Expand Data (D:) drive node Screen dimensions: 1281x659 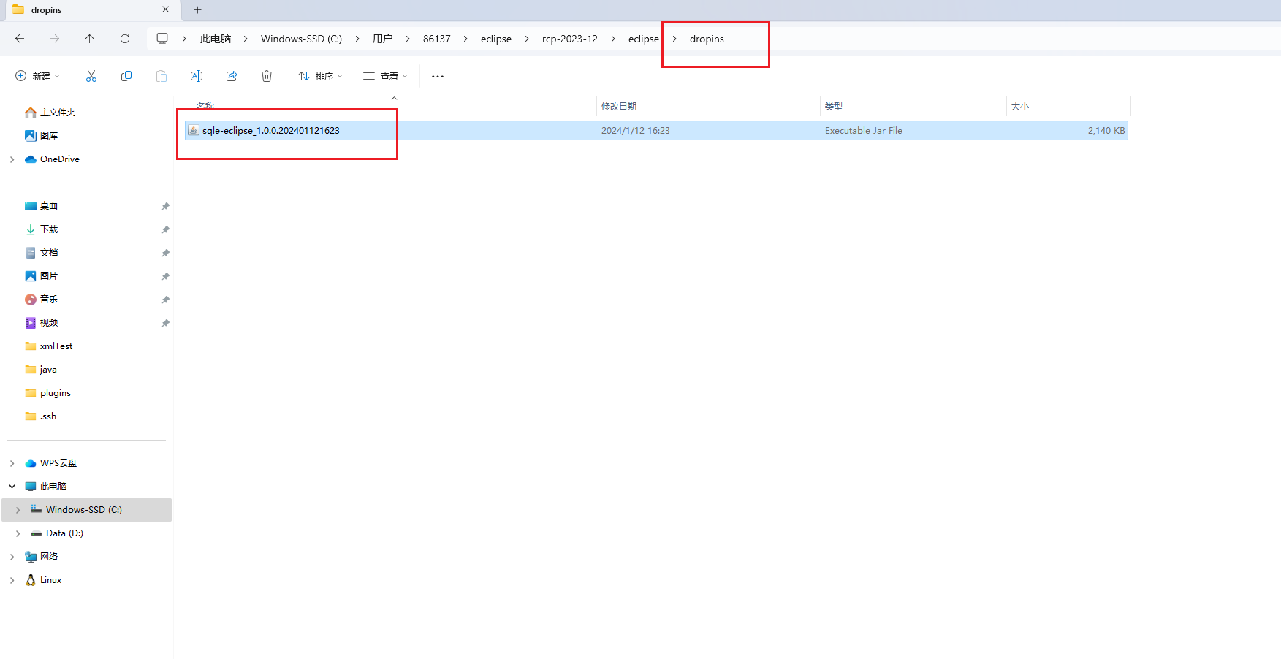click(18, 533)
